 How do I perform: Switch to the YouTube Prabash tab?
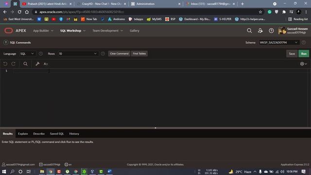click(x=47, y=4)
